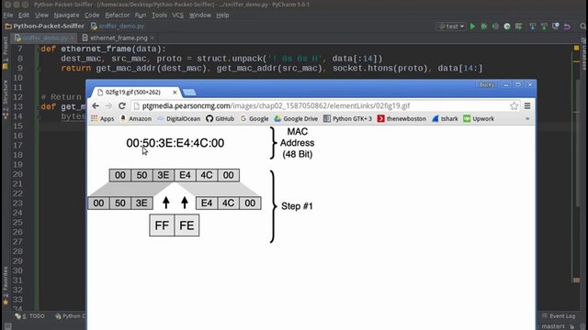Click Python-Packet-Sniffer breadcrumb in navigation bar

click(45, 27)
